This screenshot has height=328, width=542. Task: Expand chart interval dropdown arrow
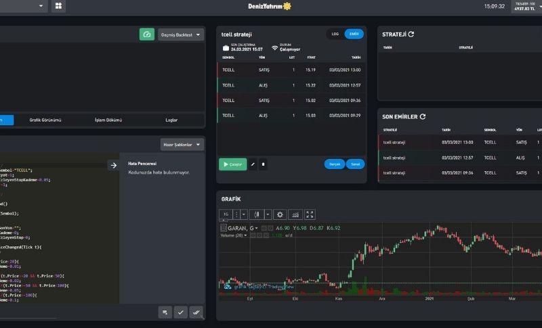tap(244, 214)
